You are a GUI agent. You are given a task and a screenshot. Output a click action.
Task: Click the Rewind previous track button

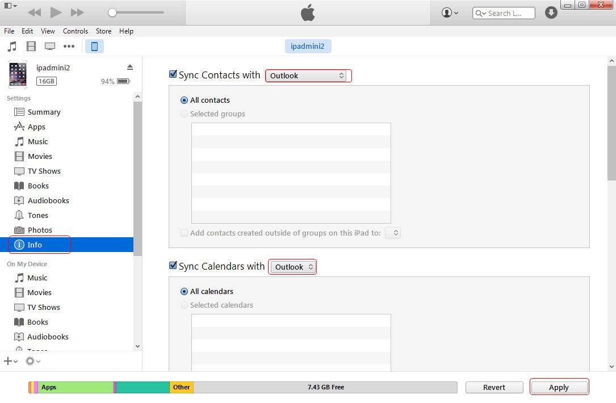tap(35, 12)
